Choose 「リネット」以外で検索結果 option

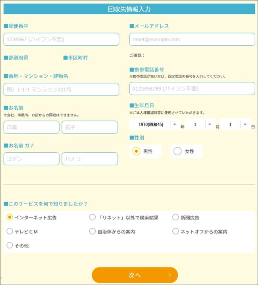[92, 217]
